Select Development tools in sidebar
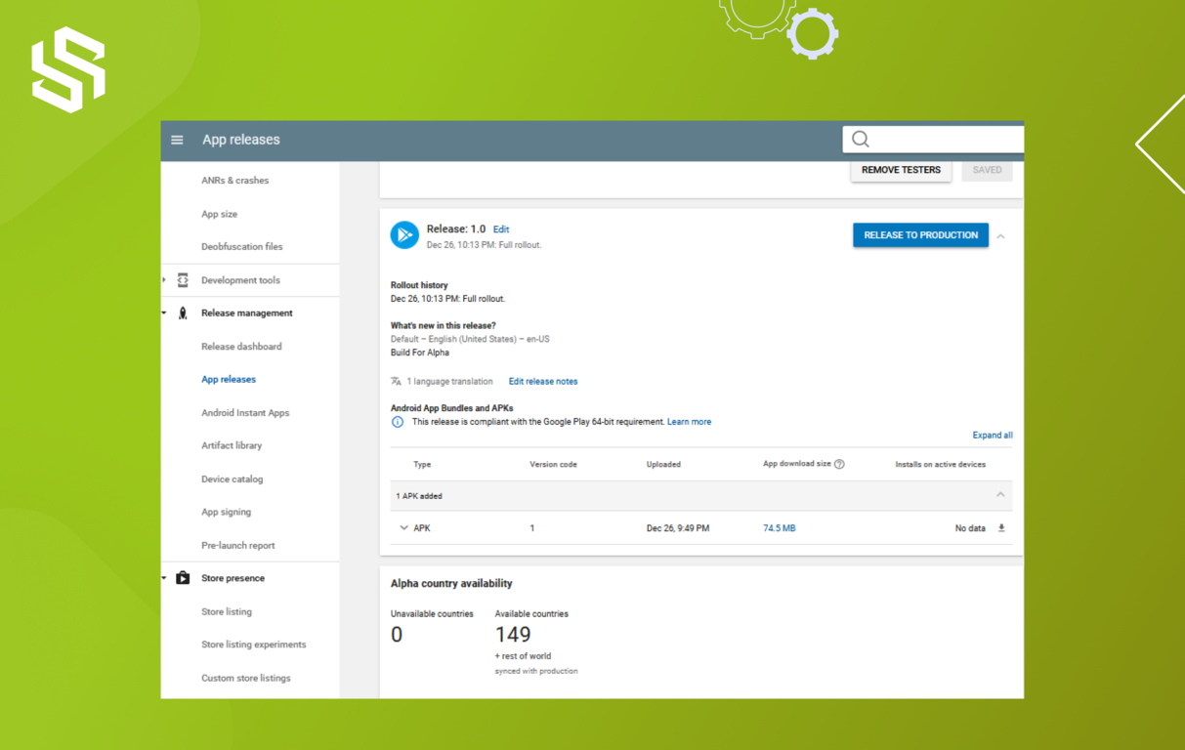Viewport: 1185px width, 750px height. [240, 280]
